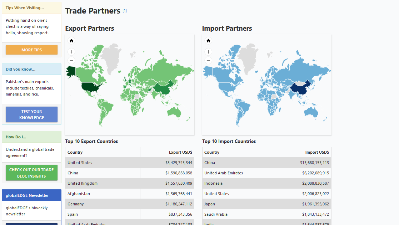Click the Top 10 Export Countries heading
This screenshot has height=225, width=399.
tap(91, 142)
